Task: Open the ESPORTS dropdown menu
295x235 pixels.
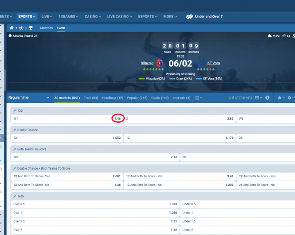Action: click(147, 17)
